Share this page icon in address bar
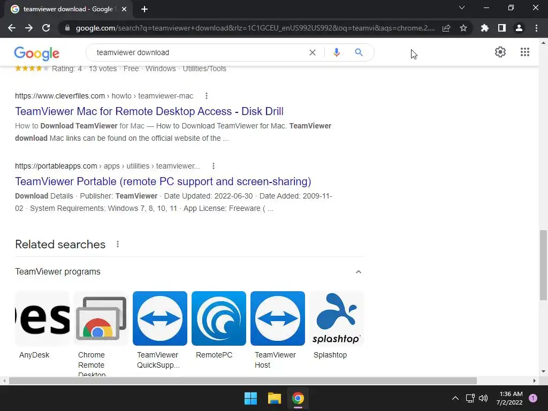Image resolution: width=548 pixels, height=411 pixels. click(446, 28)
